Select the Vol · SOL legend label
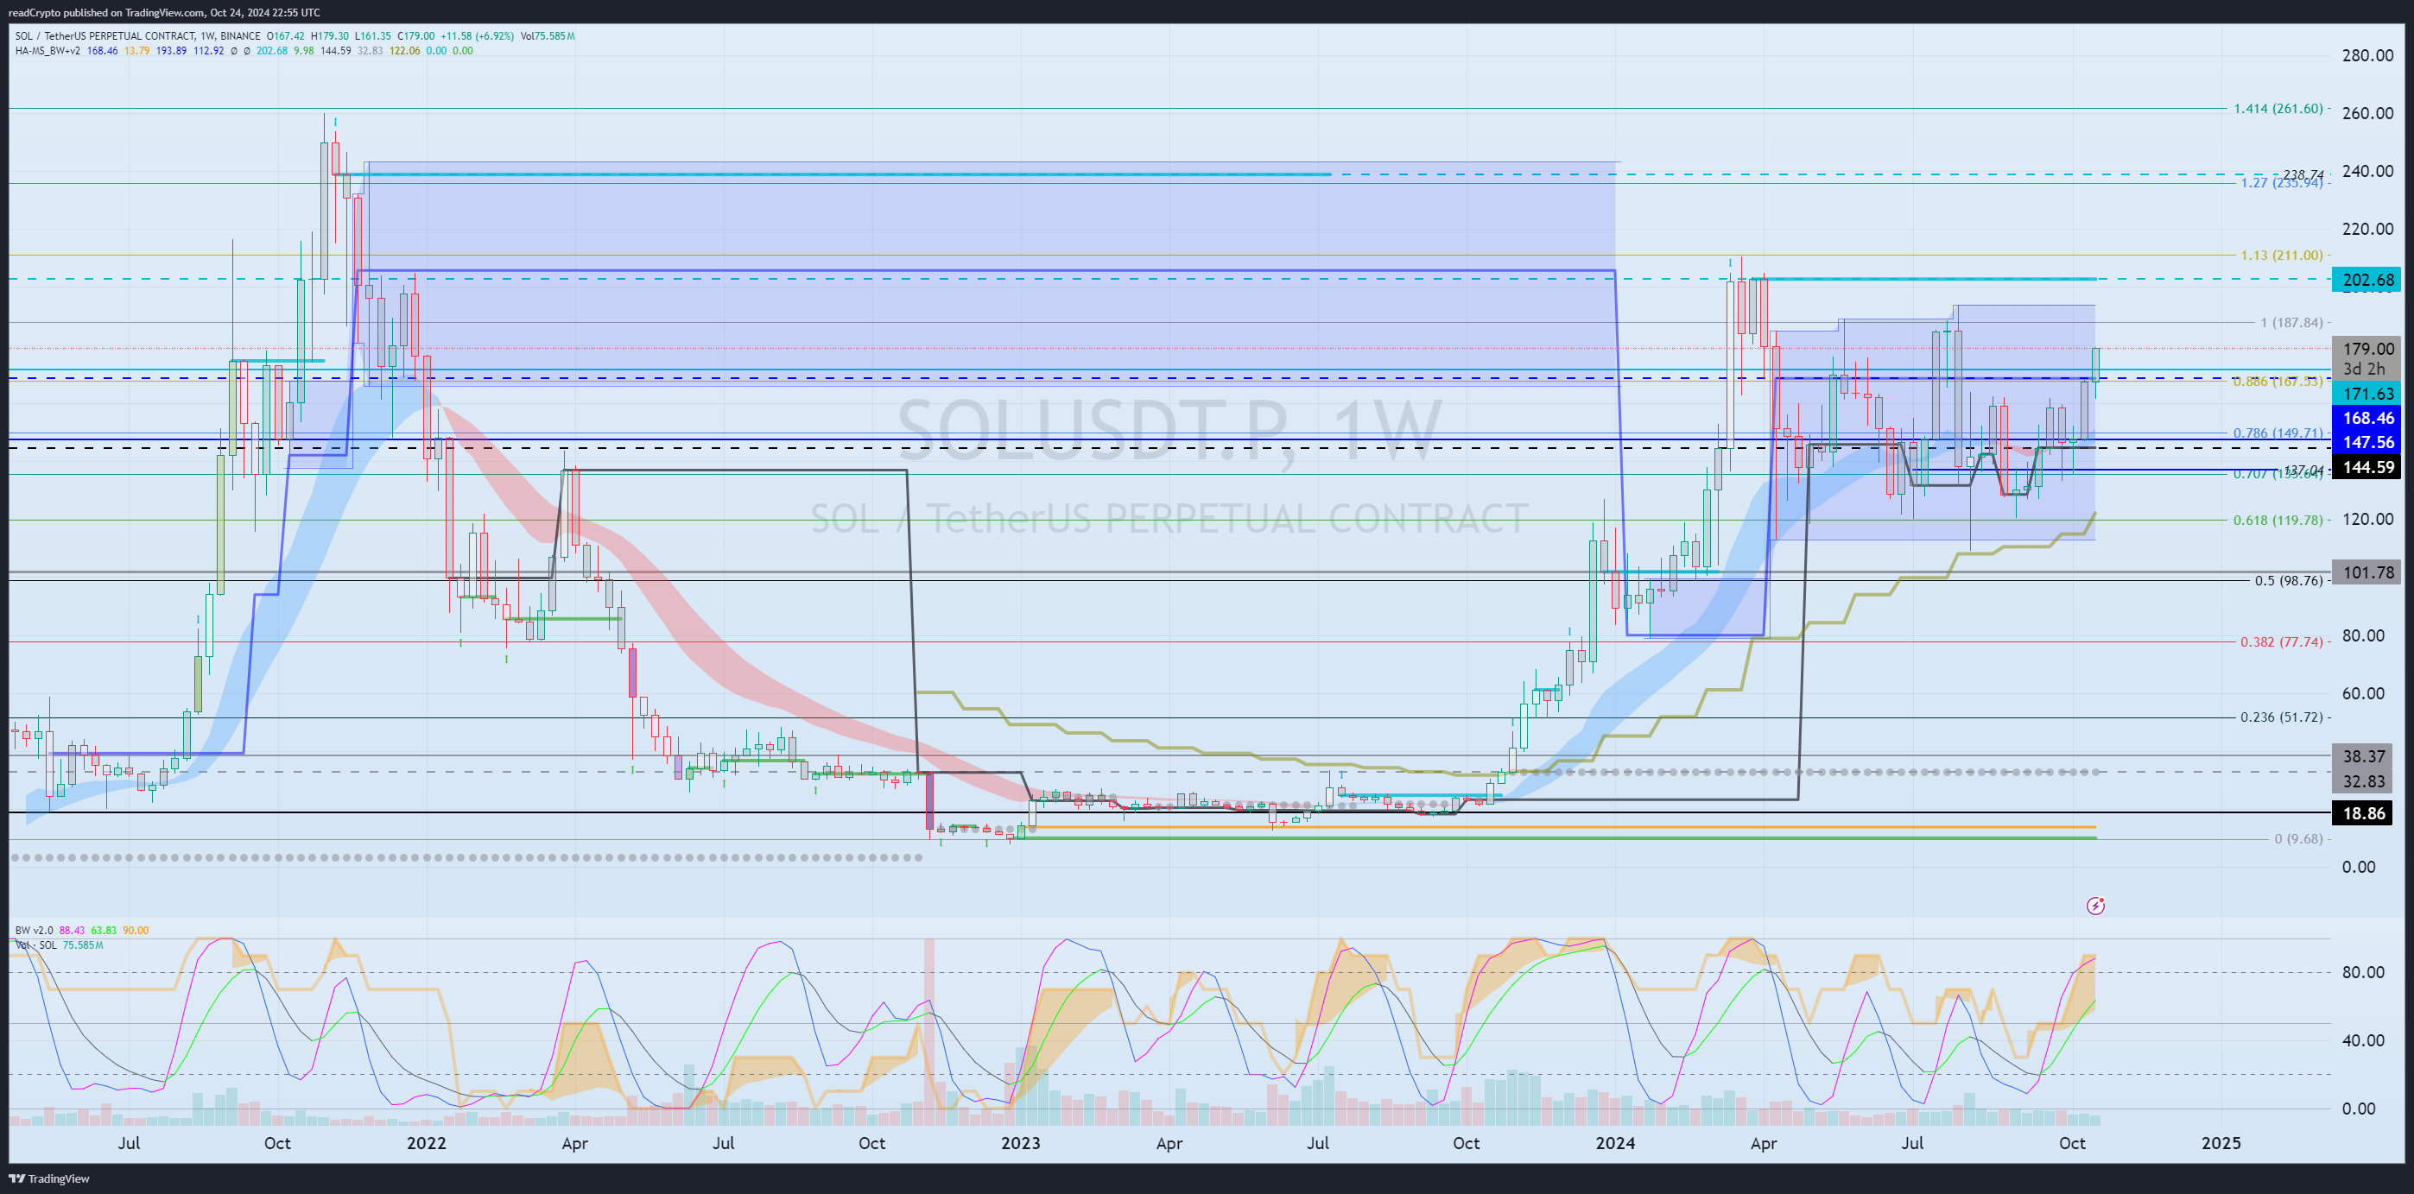Viewport: 2414px width, 1194px height. (x=35, y=944)
